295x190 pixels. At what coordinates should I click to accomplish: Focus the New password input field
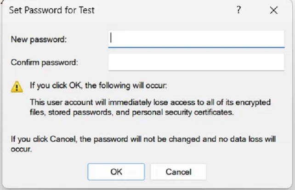click(x=196, y=39)
